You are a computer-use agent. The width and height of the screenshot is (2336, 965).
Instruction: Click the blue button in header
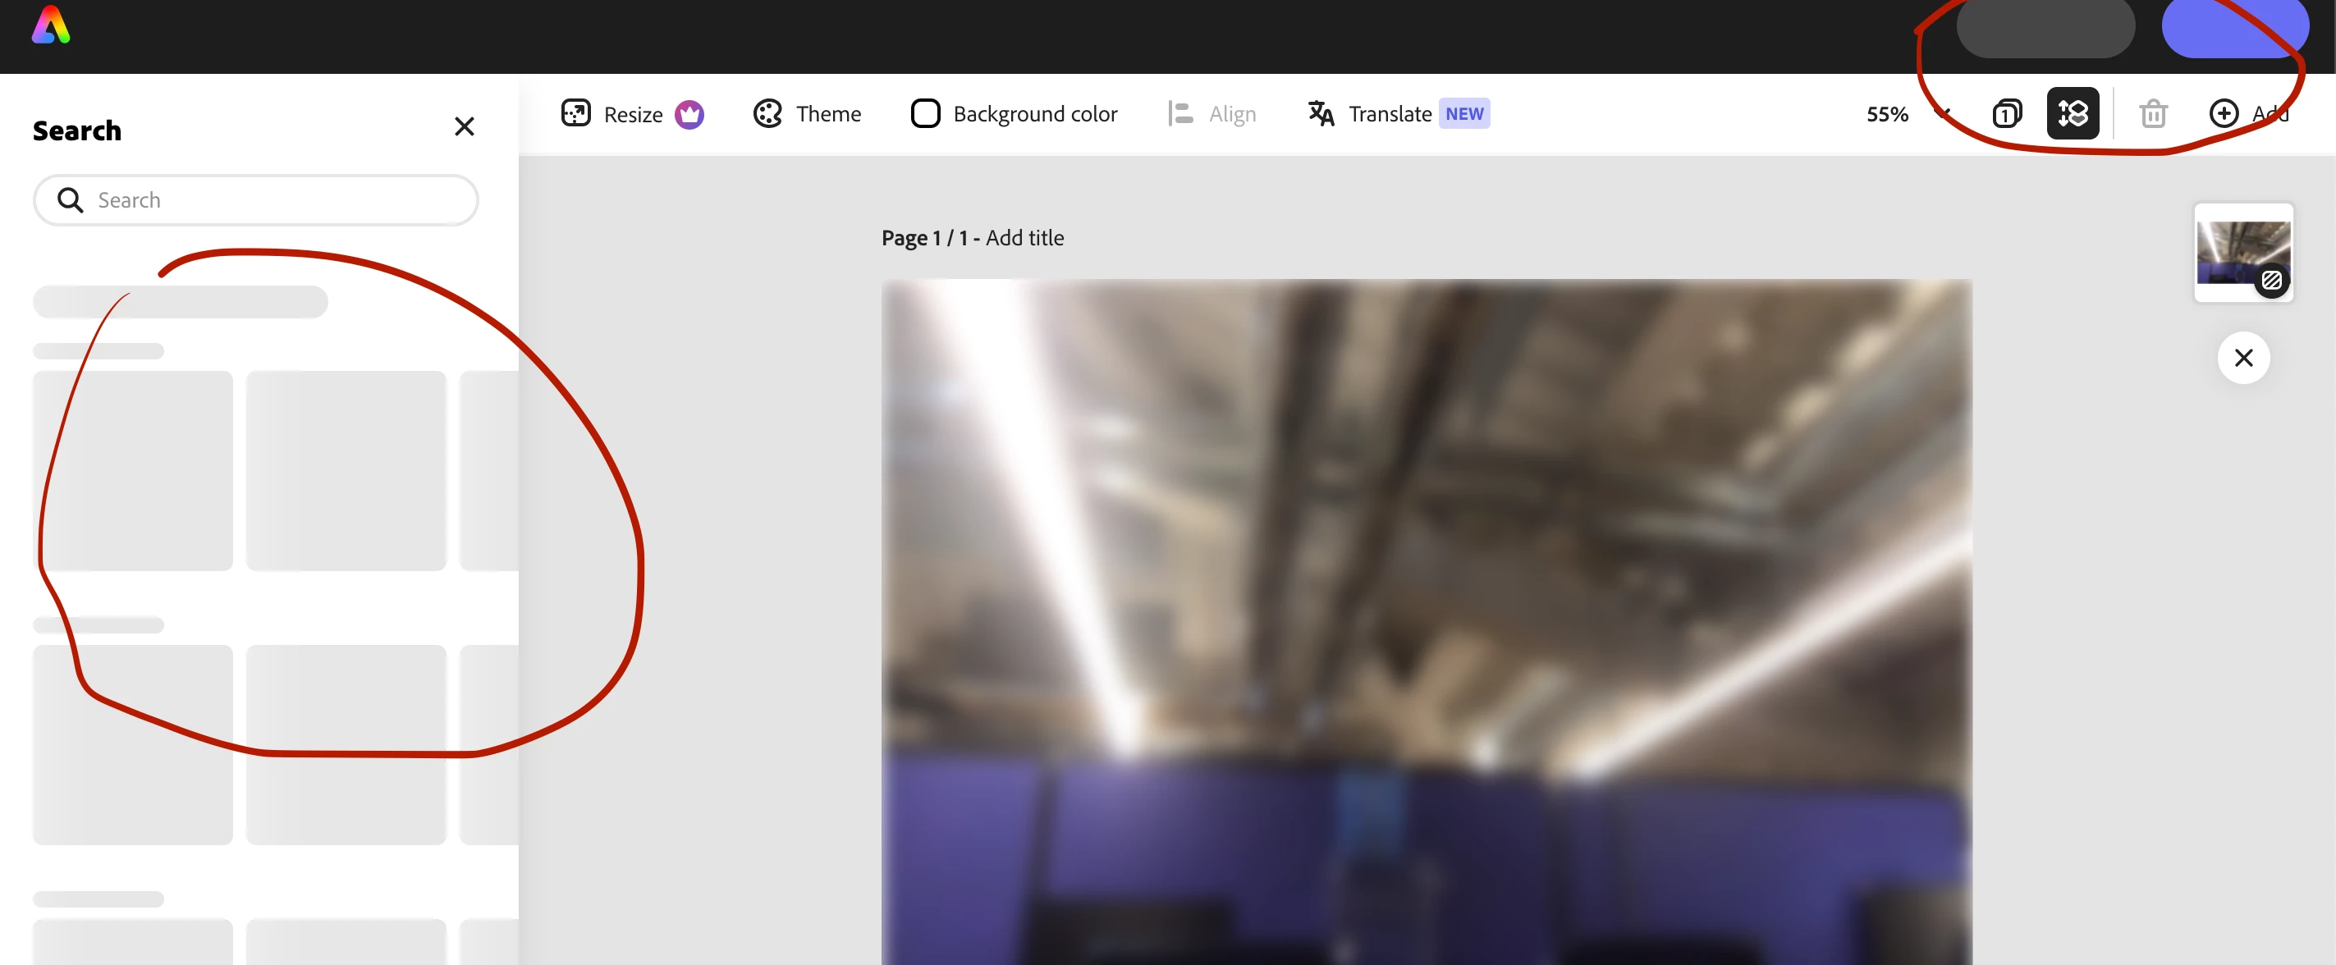coord(2233,29)
